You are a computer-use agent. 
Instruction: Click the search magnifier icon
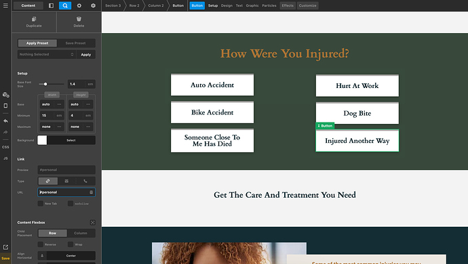65,5
